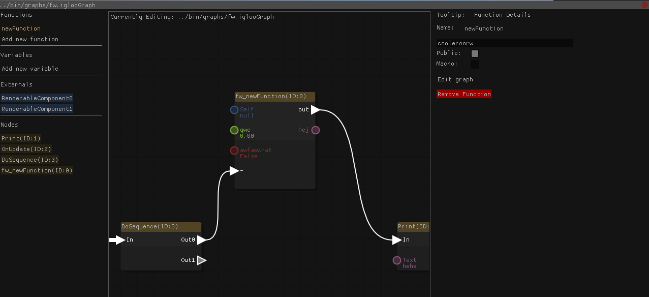
Task: Click the red awfawwhat input pin
Action: [234, 151]
